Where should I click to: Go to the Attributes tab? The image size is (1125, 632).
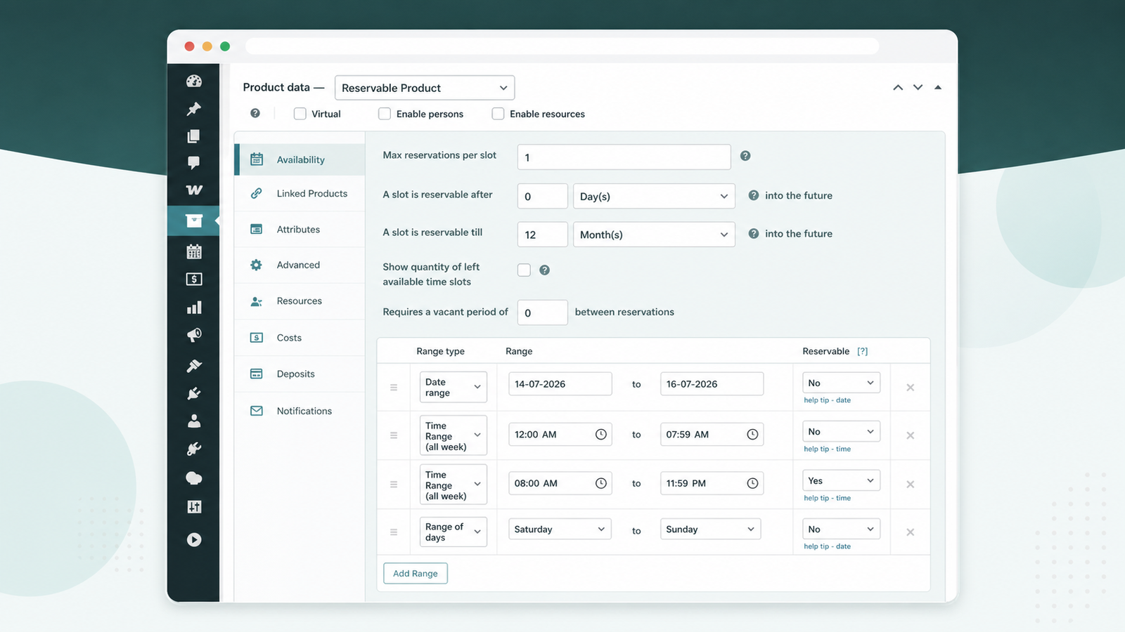300,229
